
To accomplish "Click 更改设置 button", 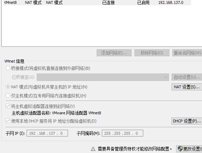I will (x=189, y=149).
